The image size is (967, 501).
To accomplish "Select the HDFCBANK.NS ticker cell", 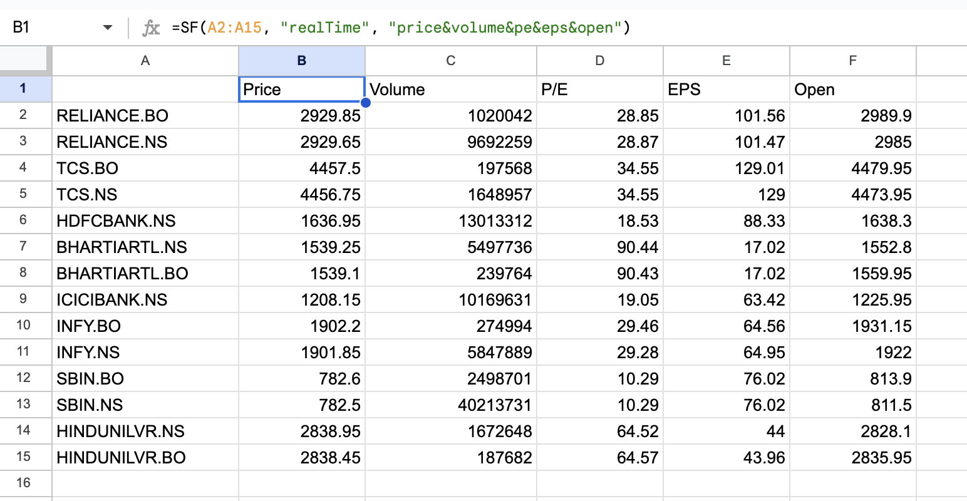I will (x=145, y=220).
